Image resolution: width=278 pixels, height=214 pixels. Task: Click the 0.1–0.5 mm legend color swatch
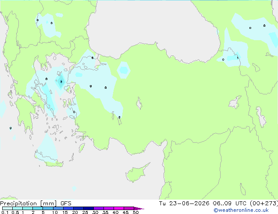[x=7, y=208]
